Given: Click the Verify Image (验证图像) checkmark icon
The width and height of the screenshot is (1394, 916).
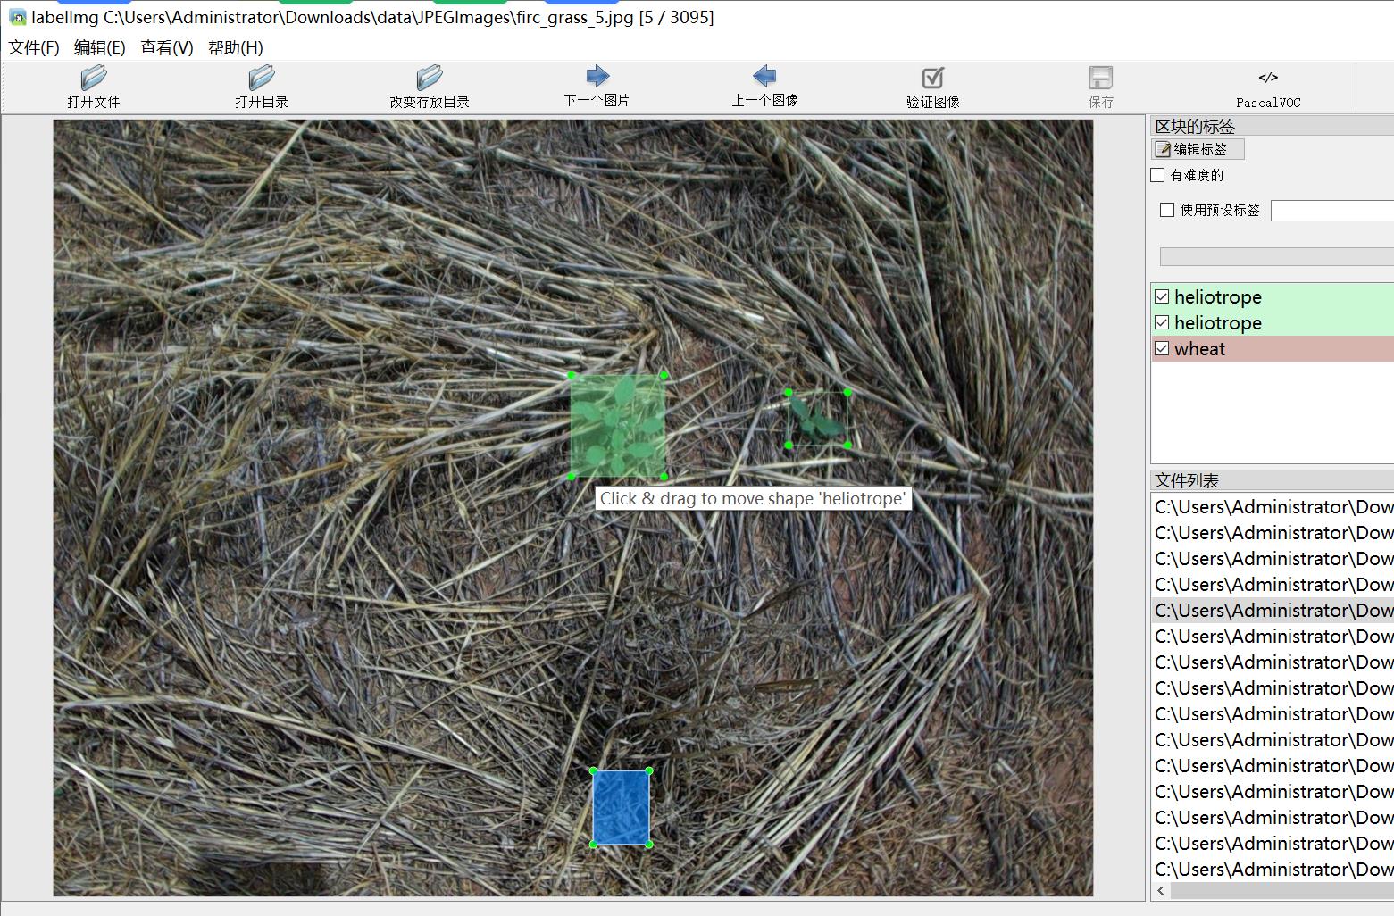Looking at the screenshot, I should click(x=932, y=79).
